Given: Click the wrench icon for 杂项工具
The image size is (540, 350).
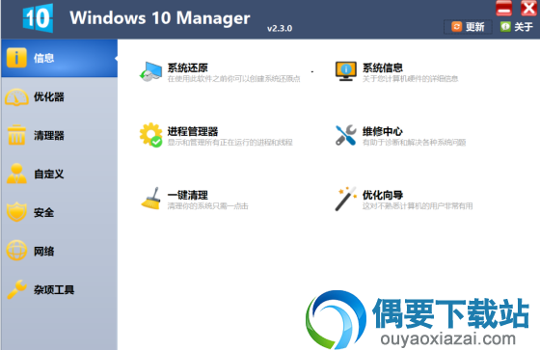Looking at the screenshot, I should 16,288.
